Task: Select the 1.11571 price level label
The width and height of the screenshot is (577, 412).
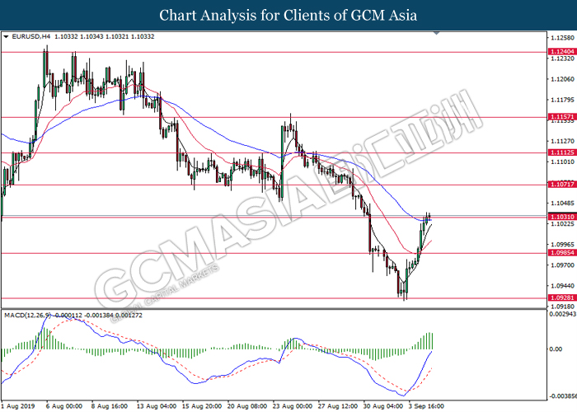Action: [x=562, y=117]
